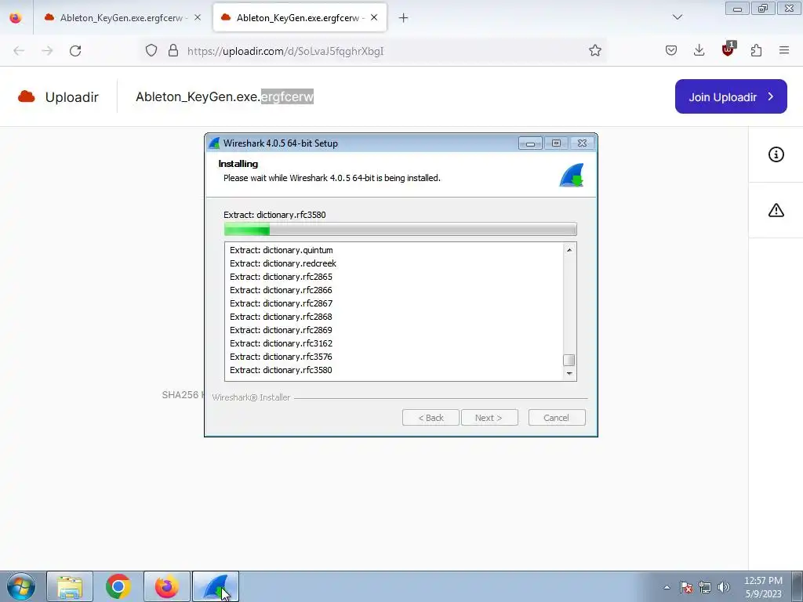Click the Wireshark setup title icon
The image size is (803, 602).
point(214,143)
